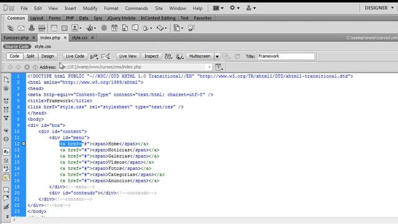Click Collapse Full Tag icon
This screenshot has width=398, height=224.
6,101
